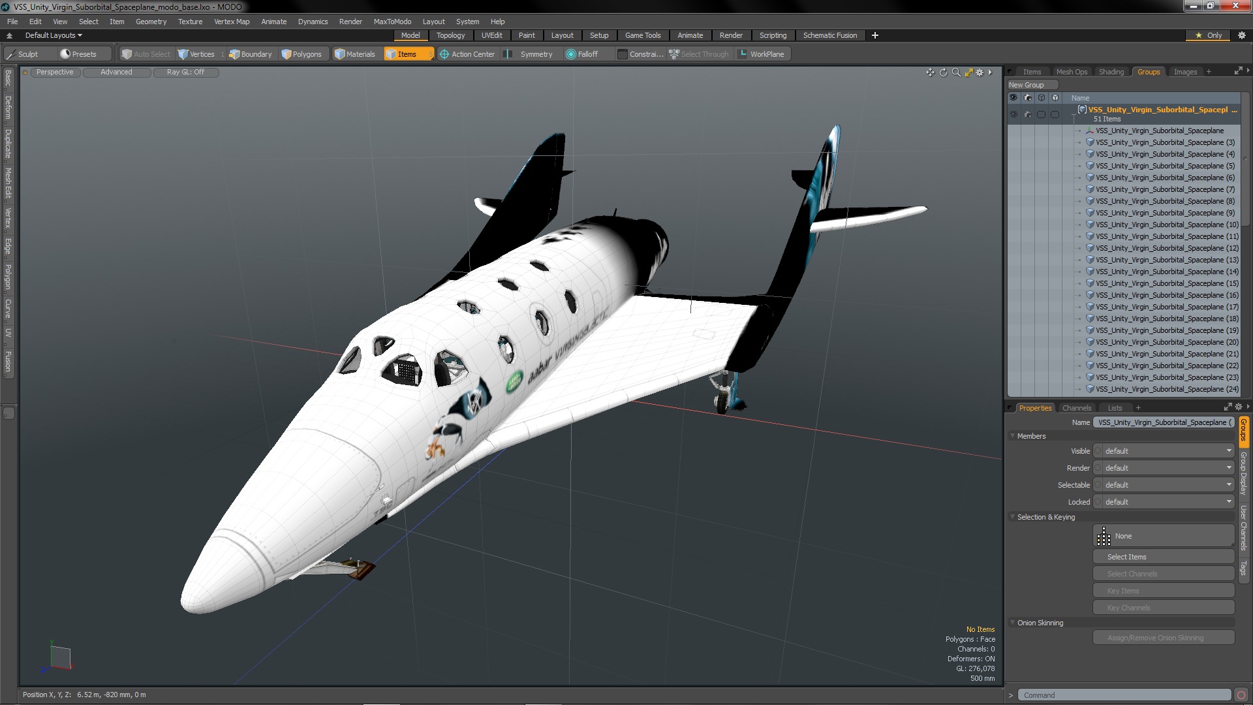Screen dimensions: 1253x705
Task: Select Polygons selection mode
Action: point(302,54)
